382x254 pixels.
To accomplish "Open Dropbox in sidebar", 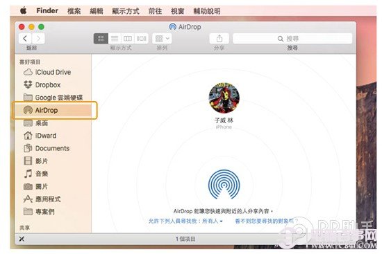I will (x=53, y=84).
